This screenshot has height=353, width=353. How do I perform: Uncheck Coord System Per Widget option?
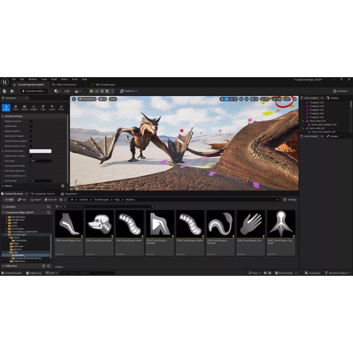[31, 166]
